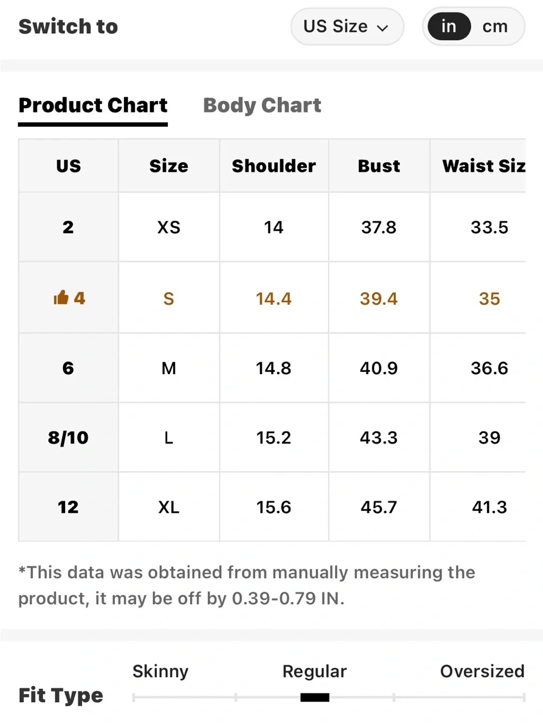
Task: Click the Regular fit label
Action: tap(314, 671)
